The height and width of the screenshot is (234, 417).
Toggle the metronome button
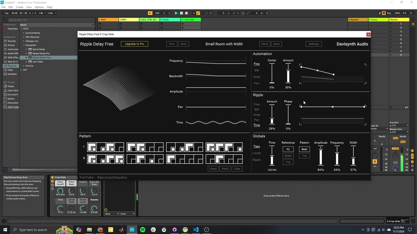click(41, 13)
